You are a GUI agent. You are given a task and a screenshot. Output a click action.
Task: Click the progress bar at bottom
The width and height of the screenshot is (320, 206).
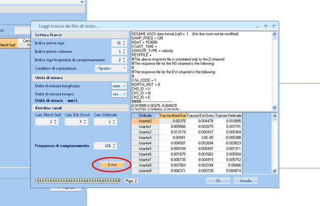78,181
